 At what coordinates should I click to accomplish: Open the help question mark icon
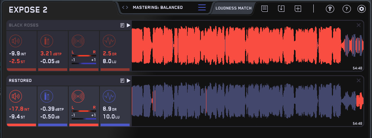click(x=347, y=9)
